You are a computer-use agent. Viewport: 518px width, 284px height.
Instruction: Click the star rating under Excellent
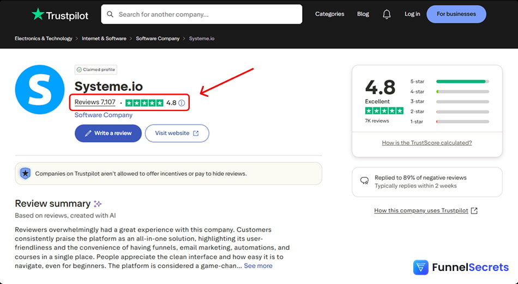[x=384, y=110]
